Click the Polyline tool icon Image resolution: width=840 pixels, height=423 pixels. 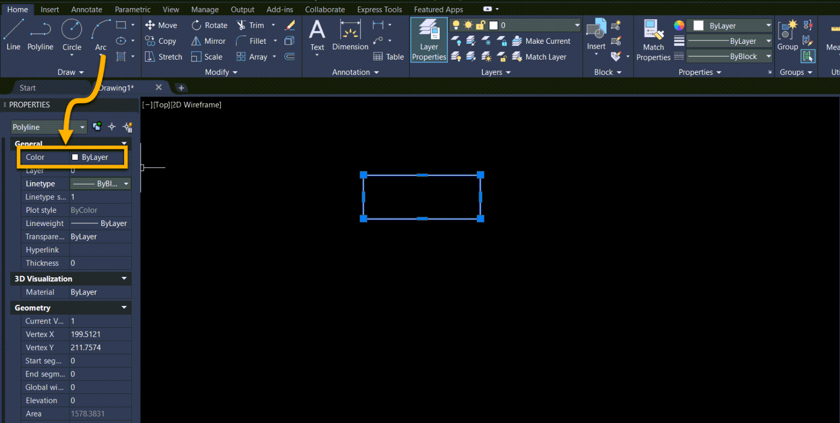coord(40,30)
